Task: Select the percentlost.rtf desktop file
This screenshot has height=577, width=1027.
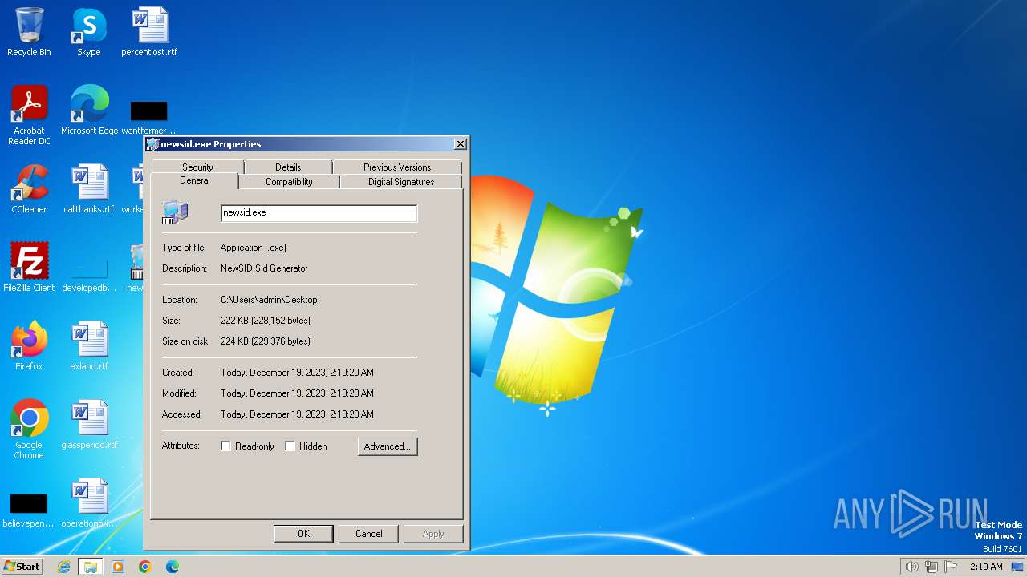Action: point(149,32)
